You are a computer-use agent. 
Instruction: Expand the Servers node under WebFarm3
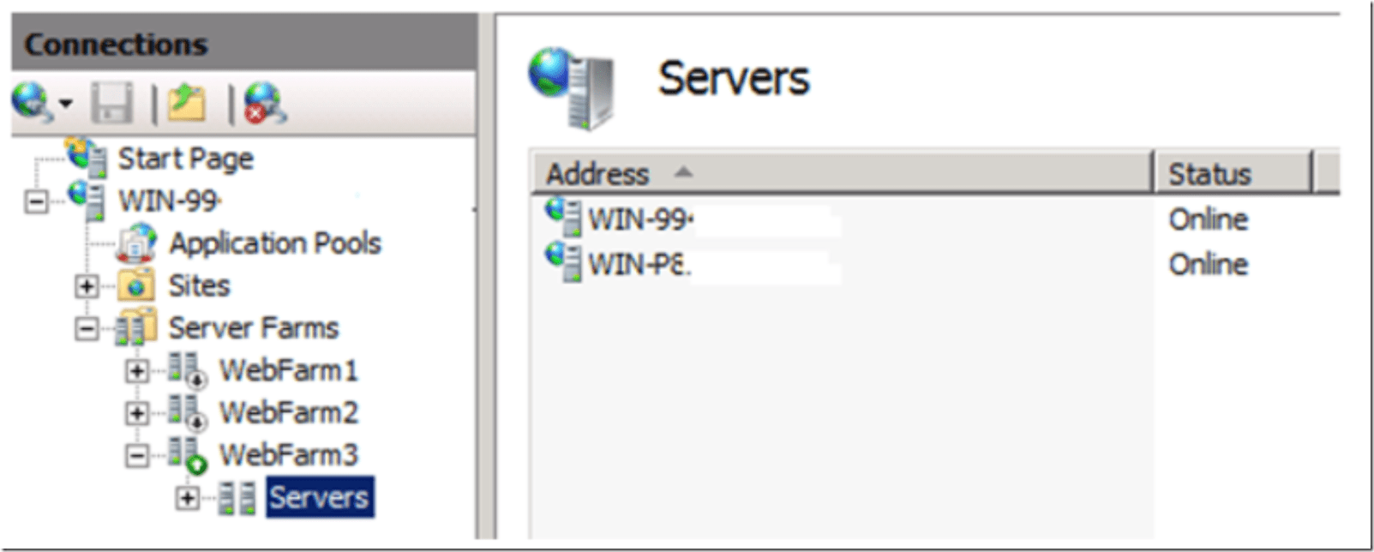(188, 497)
